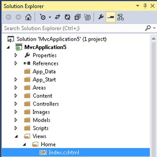Click the References node icon
157x157 pixels.
(x=27, y=64)
